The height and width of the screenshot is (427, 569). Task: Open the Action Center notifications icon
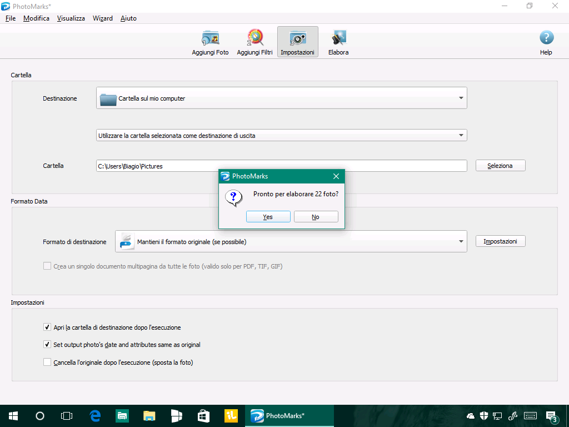click(552, 416)
